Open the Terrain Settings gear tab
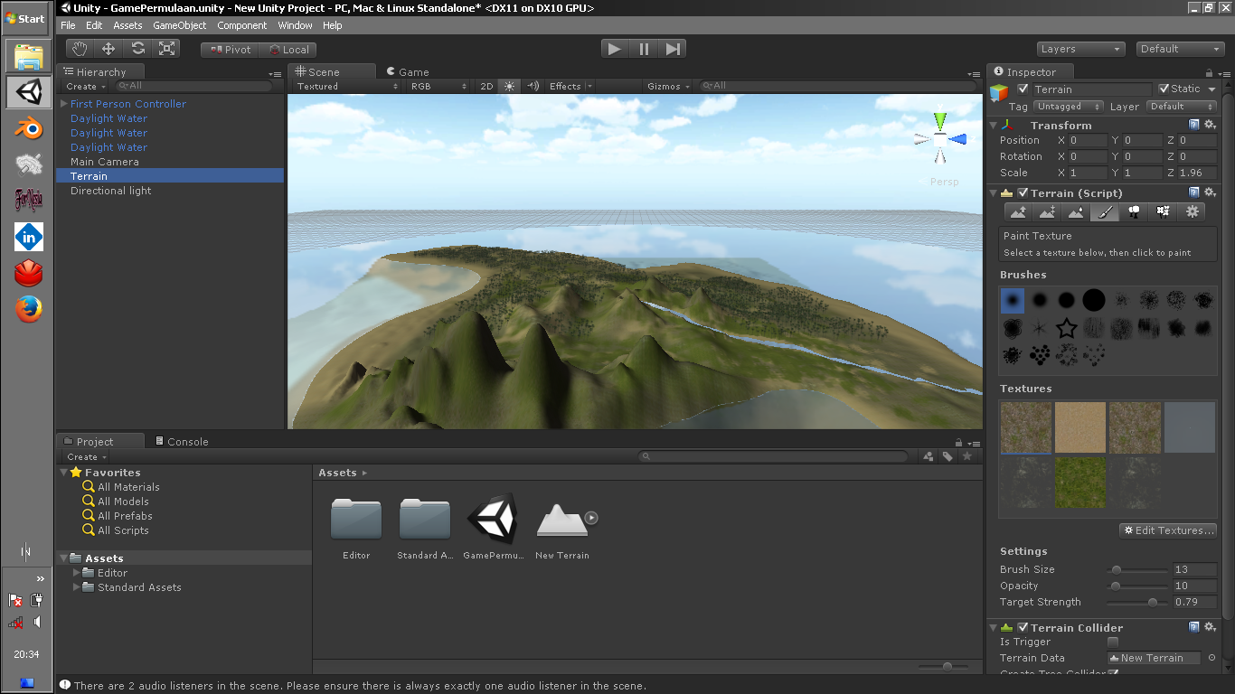This screenshot has height=694, width=1235. click(x=1193, y=211)
